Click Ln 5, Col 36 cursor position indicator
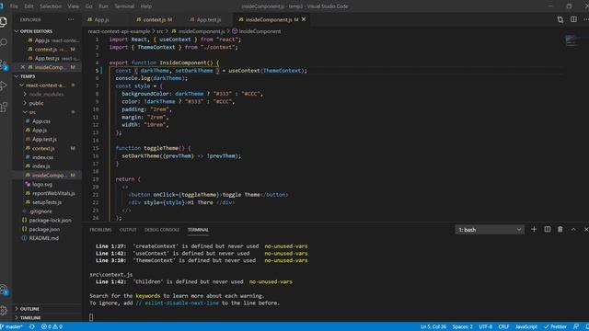 433,326
